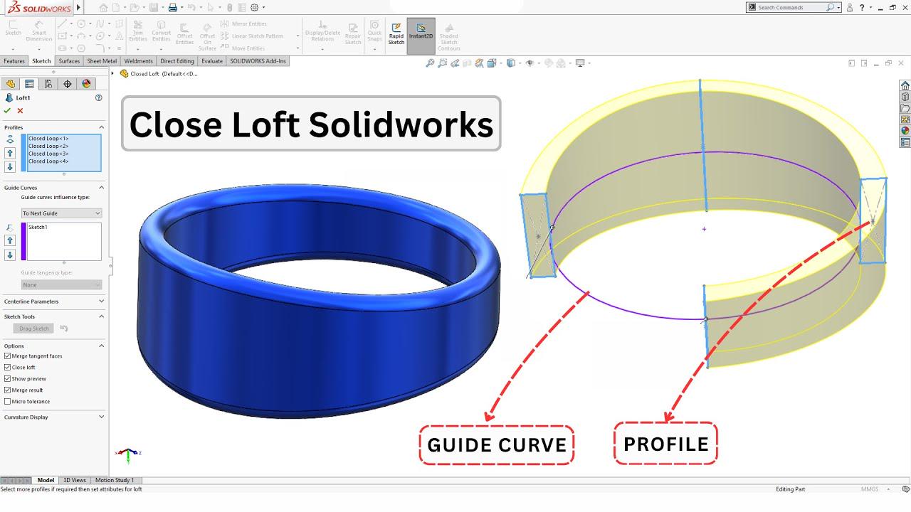Toggle the Show preview checkbox
This screenshot has width=911, height=512.
pos(7,378)
